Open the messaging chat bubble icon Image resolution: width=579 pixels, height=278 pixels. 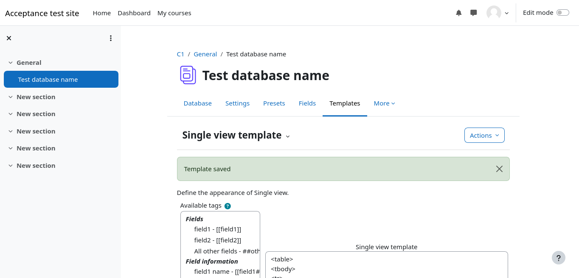pyautogui.click(x=474, y=13)
